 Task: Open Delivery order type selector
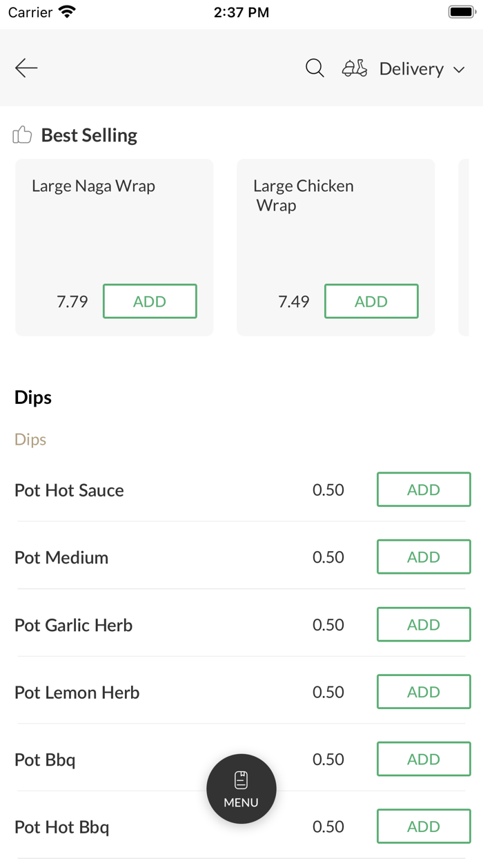[x=411, y=69]
